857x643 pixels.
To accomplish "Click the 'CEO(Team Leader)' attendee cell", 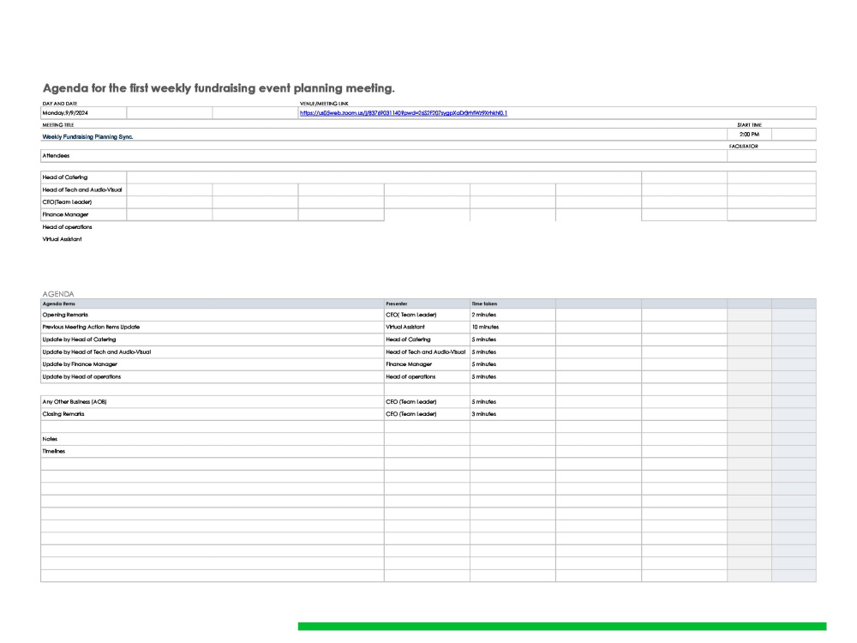I will pyautogui.click(x=84, y=202).
